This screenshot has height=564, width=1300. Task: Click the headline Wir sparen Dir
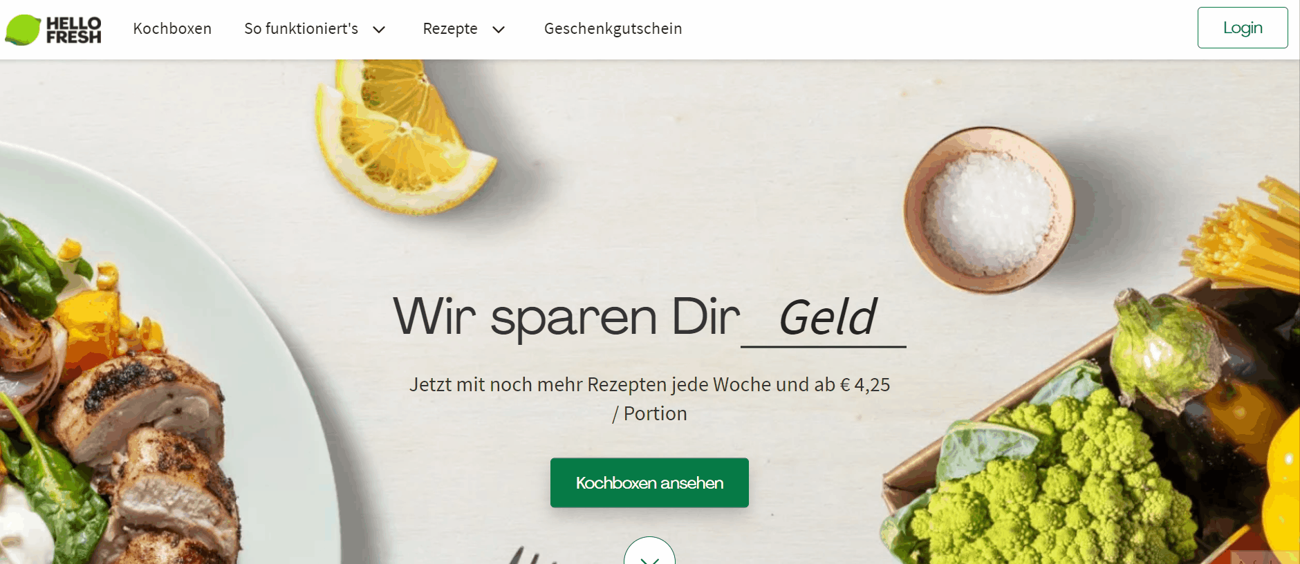[x=566, y=317]
